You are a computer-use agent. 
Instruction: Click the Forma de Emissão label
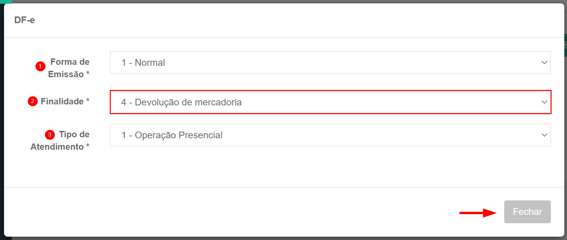pos(69,68)
